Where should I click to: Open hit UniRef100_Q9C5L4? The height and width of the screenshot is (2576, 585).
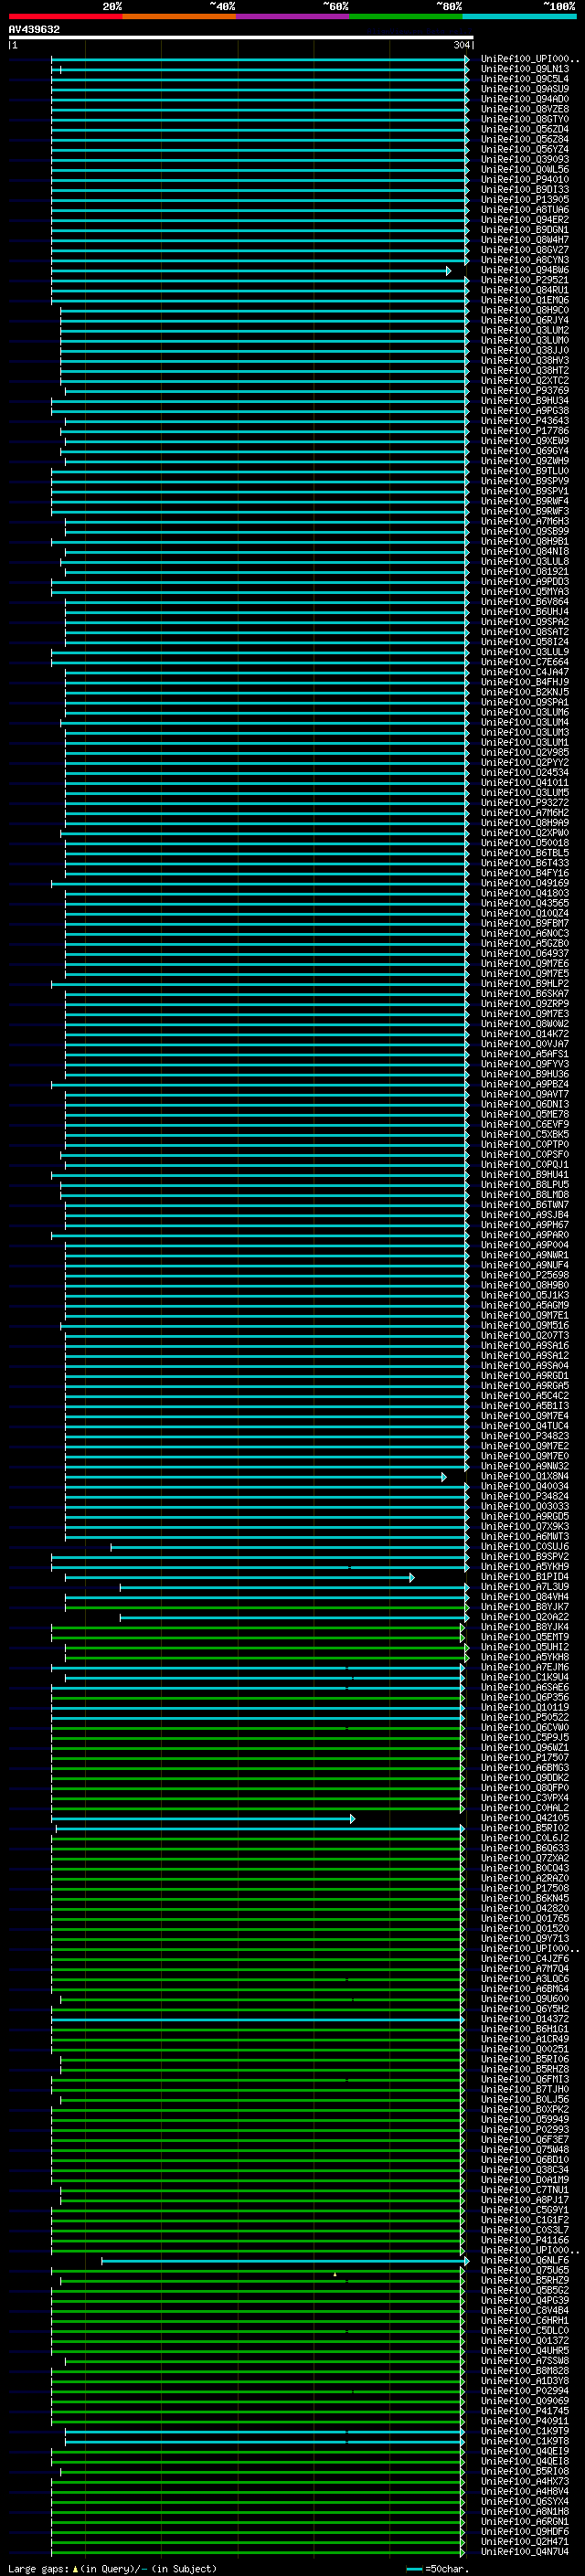point(525,80)
